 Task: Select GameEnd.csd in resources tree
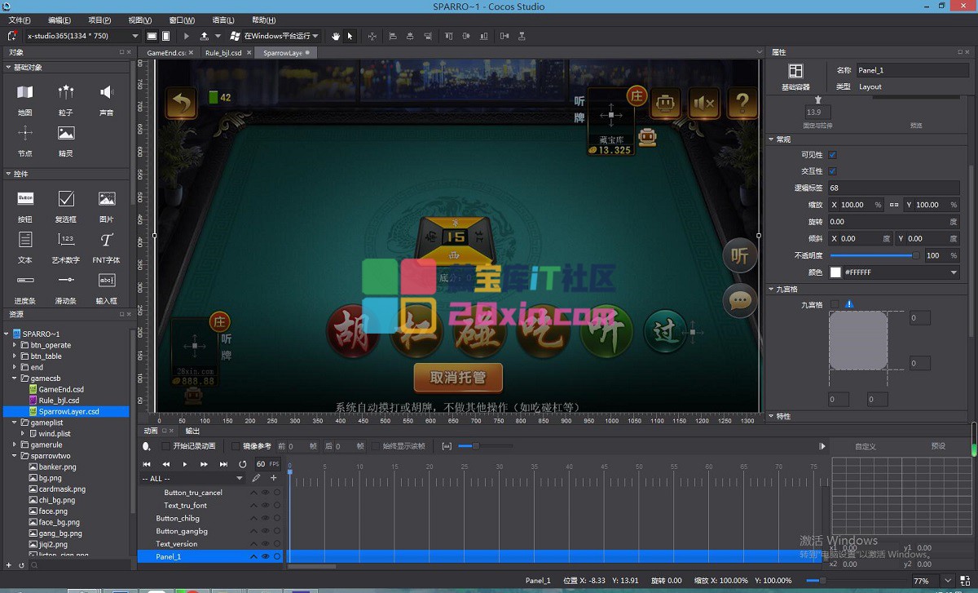point(61,390)
